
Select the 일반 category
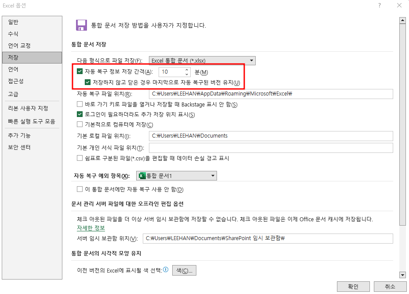coord(32,22)
